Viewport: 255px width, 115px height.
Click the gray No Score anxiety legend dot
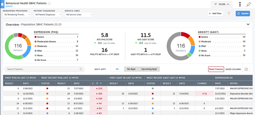[199, 55]
